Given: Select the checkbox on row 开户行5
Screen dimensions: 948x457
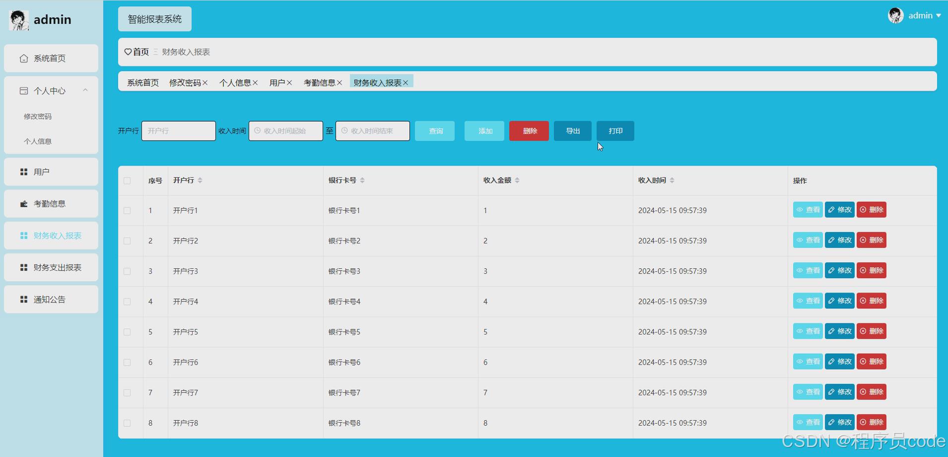Looking at the screenshot, I should 128,332.
